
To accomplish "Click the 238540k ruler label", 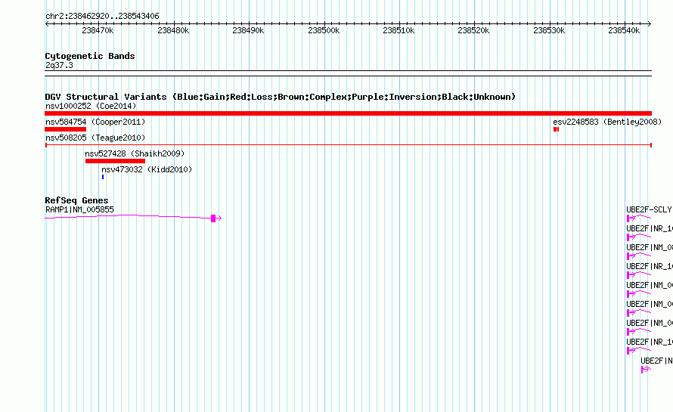I will 624,30.
